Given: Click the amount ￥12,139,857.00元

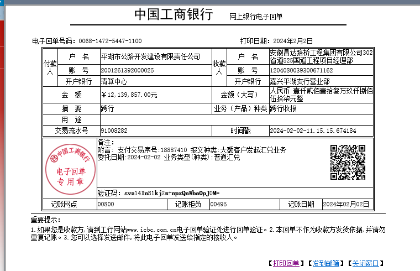Looking at the screenshot, I should 129,95.
